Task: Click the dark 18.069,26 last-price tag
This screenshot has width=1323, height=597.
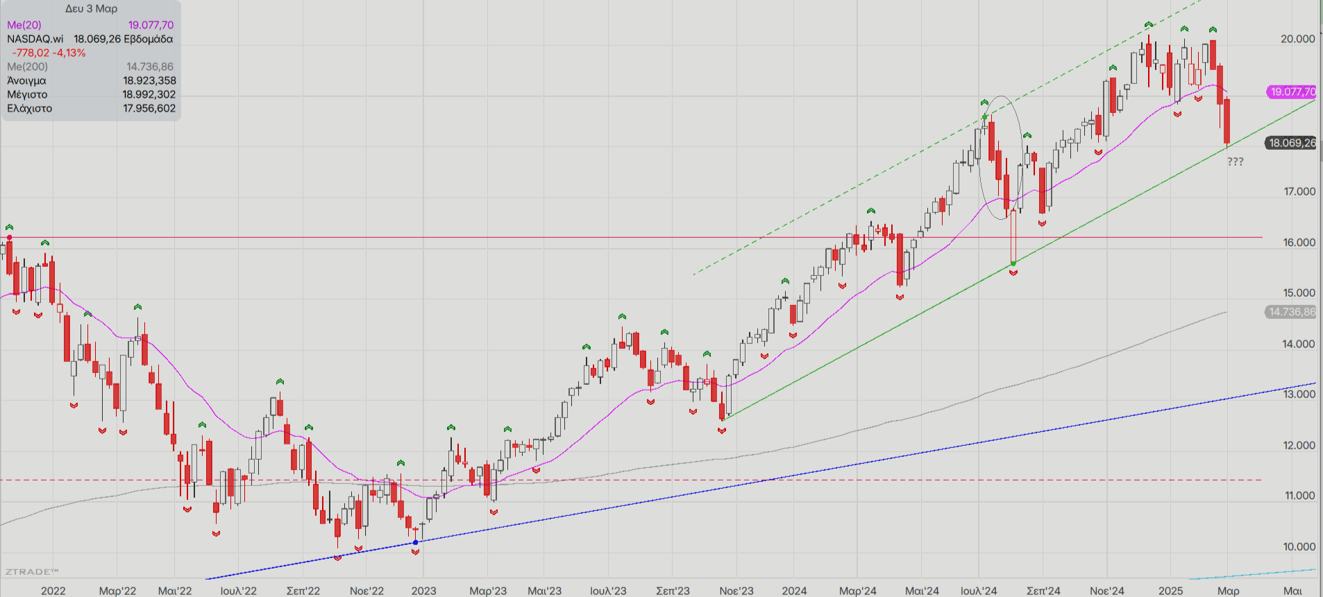Action: pos(1290,143)
